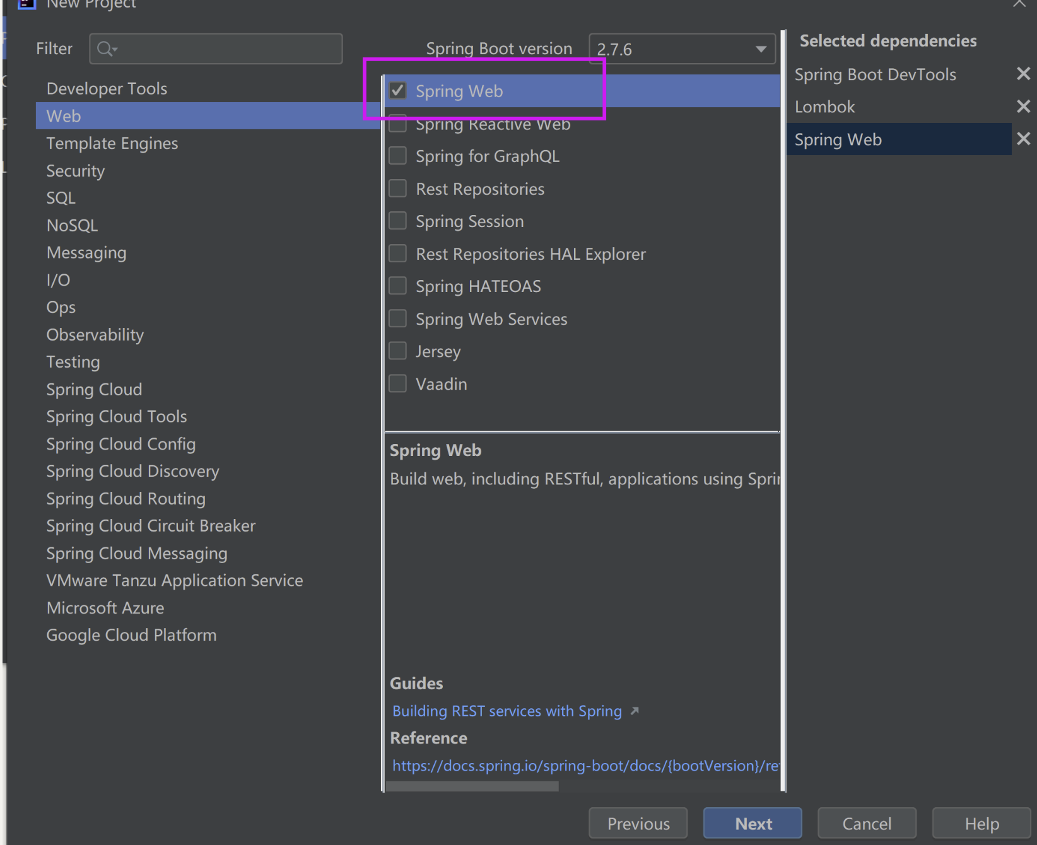Select the Google Cloud Platform category
Viewport: 1037px width, 845px height.
pos(132,635)
